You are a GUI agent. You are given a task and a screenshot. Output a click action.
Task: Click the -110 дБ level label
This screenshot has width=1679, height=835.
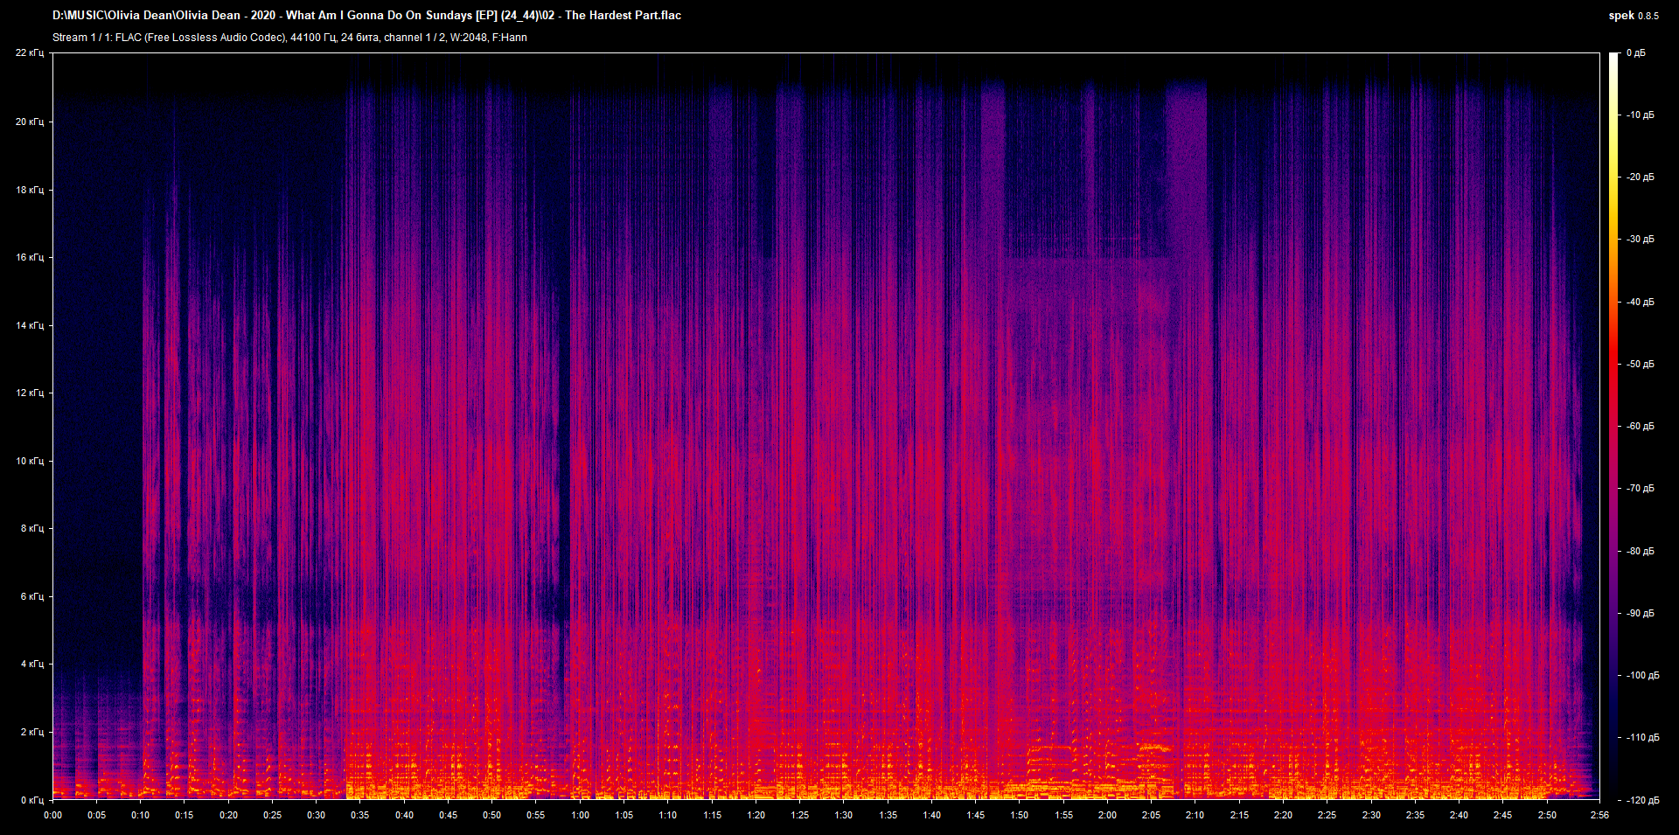coord(1641,738)
